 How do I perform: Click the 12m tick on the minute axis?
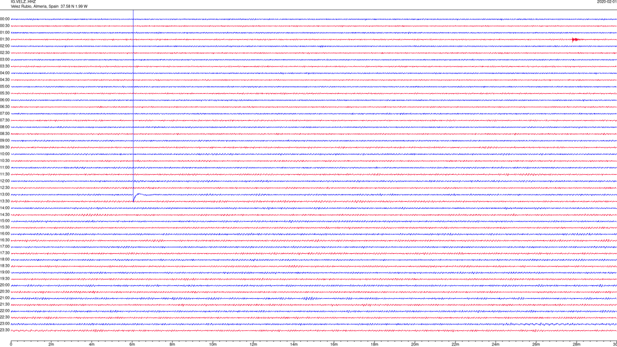tap(253, 344)
